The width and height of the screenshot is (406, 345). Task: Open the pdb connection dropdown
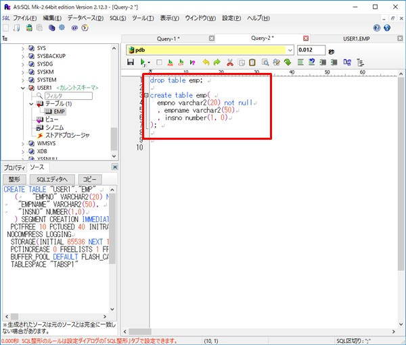290,50
